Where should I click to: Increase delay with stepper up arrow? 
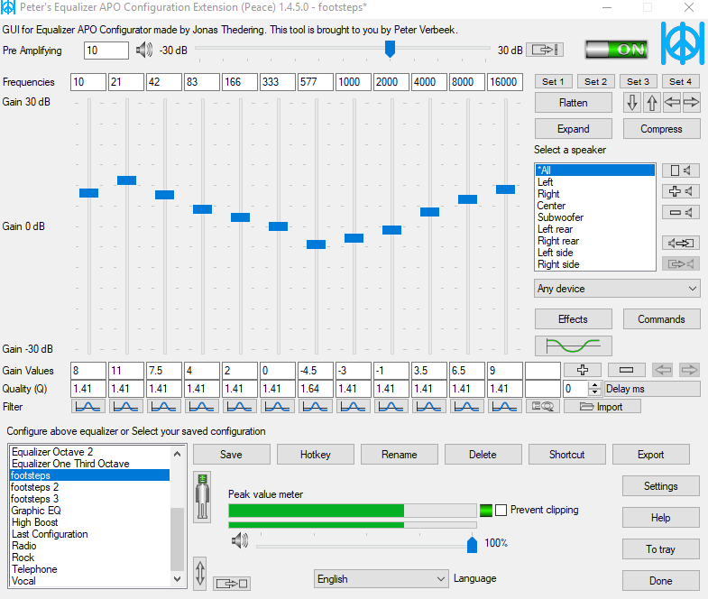point(595,385)
